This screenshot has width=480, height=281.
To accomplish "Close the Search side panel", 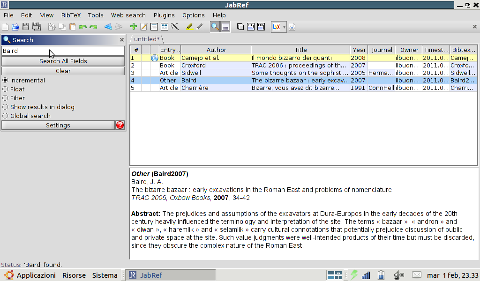I will (122, 40).
